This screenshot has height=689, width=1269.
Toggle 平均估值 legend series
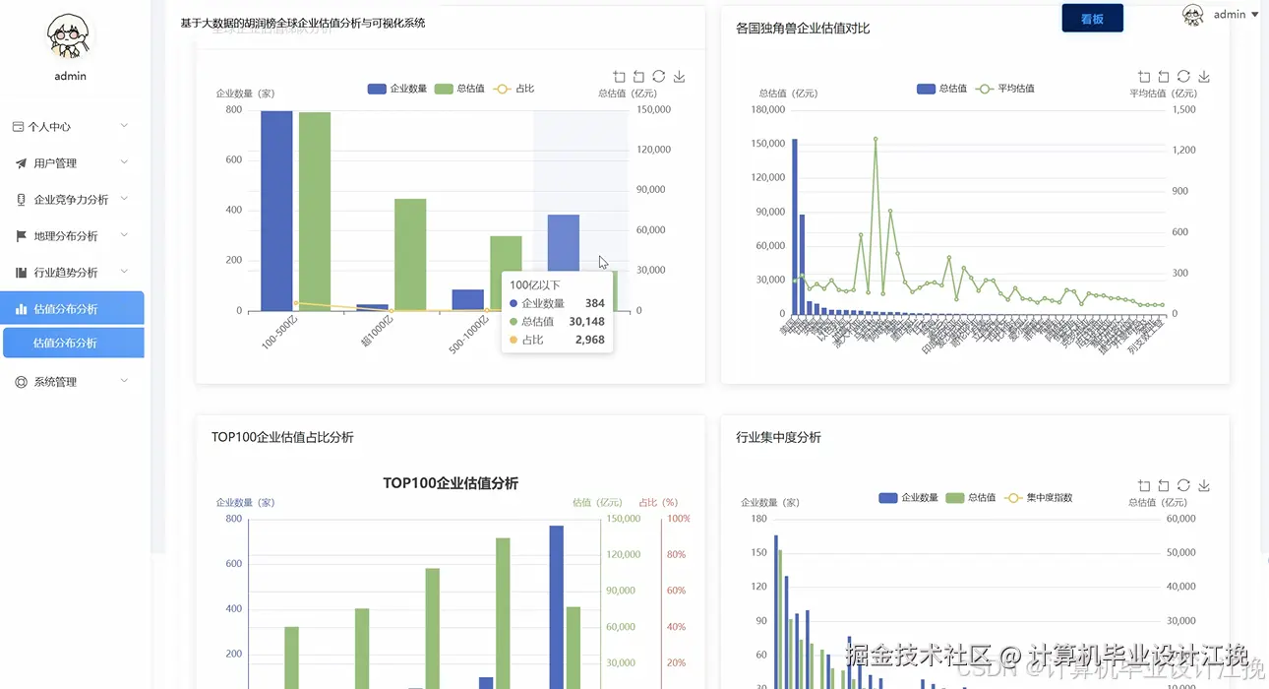coord(1004,89)
